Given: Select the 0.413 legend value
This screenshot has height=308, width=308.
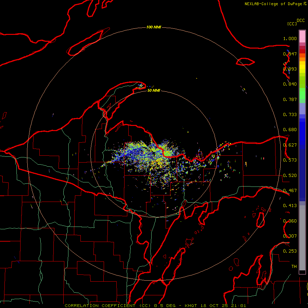Looking at the screenshot, I should (290, 206).
